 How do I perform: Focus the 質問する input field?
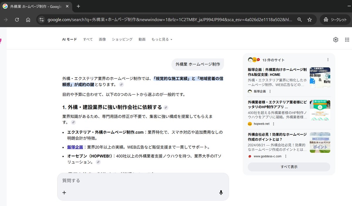click(143, 180)
